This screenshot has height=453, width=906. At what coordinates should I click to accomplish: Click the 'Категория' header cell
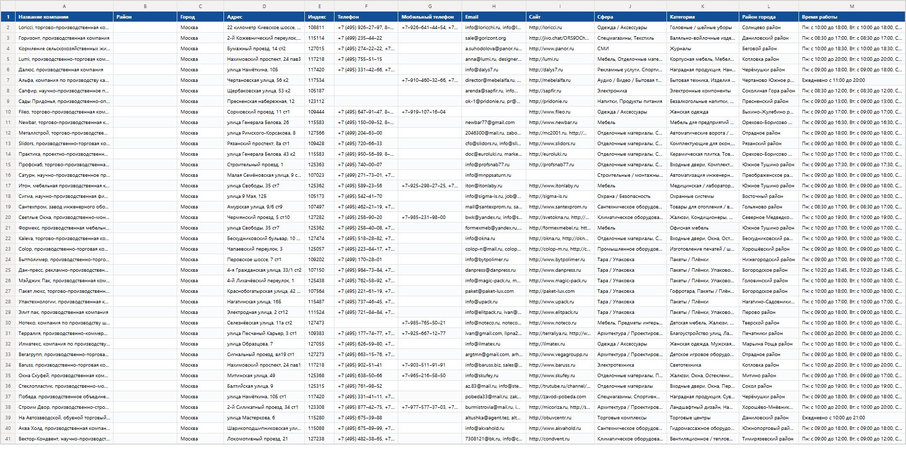(x=703, y=17)
